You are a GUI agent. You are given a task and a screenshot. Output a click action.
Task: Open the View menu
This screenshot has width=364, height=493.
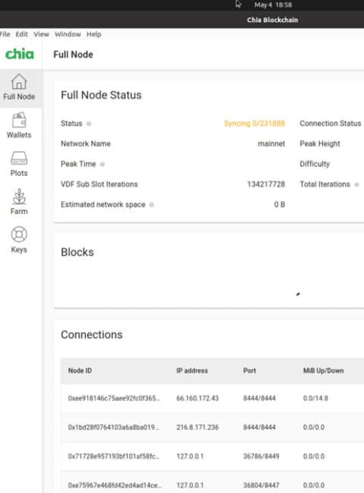pyautogui.click(x=41, y=34)
